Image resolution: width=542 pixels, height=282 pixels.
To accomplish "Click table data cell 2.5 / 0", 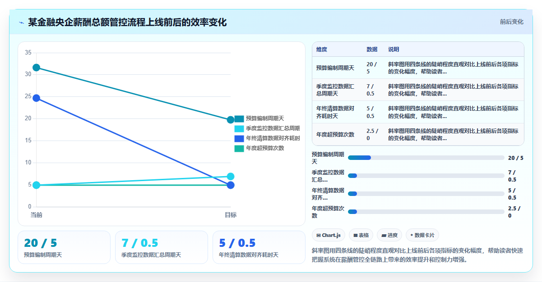I will click(373, 134).
